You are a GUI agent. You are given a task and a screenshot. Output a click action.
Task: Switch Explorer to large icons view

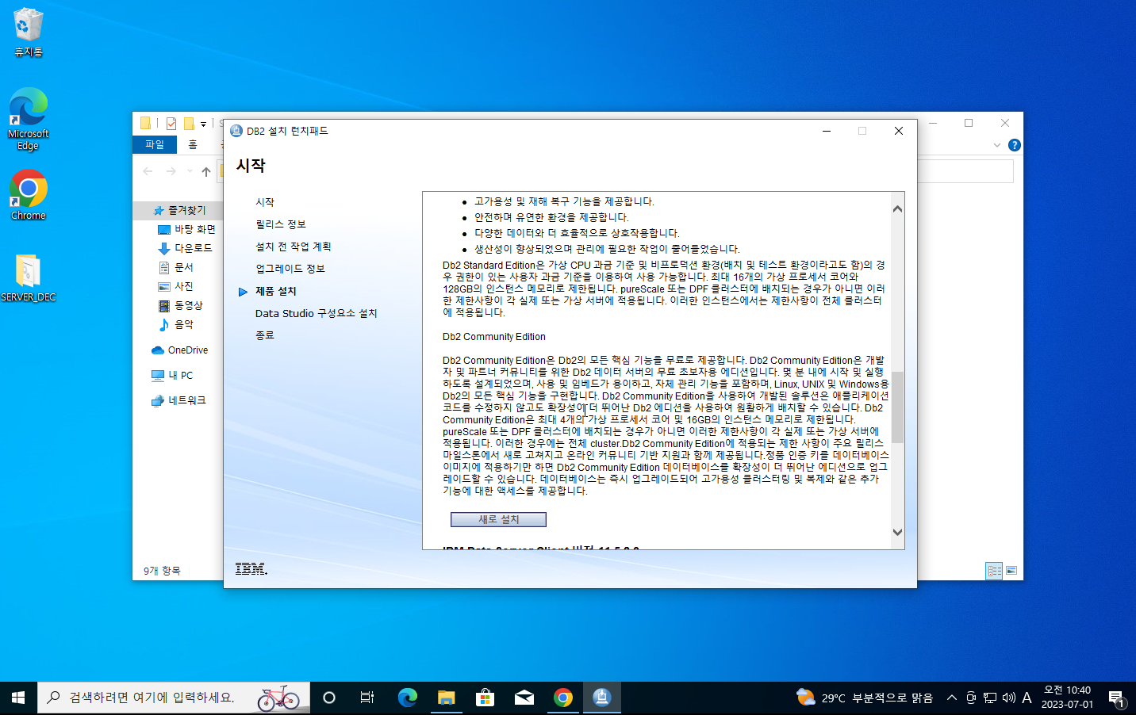(1011, 570)
